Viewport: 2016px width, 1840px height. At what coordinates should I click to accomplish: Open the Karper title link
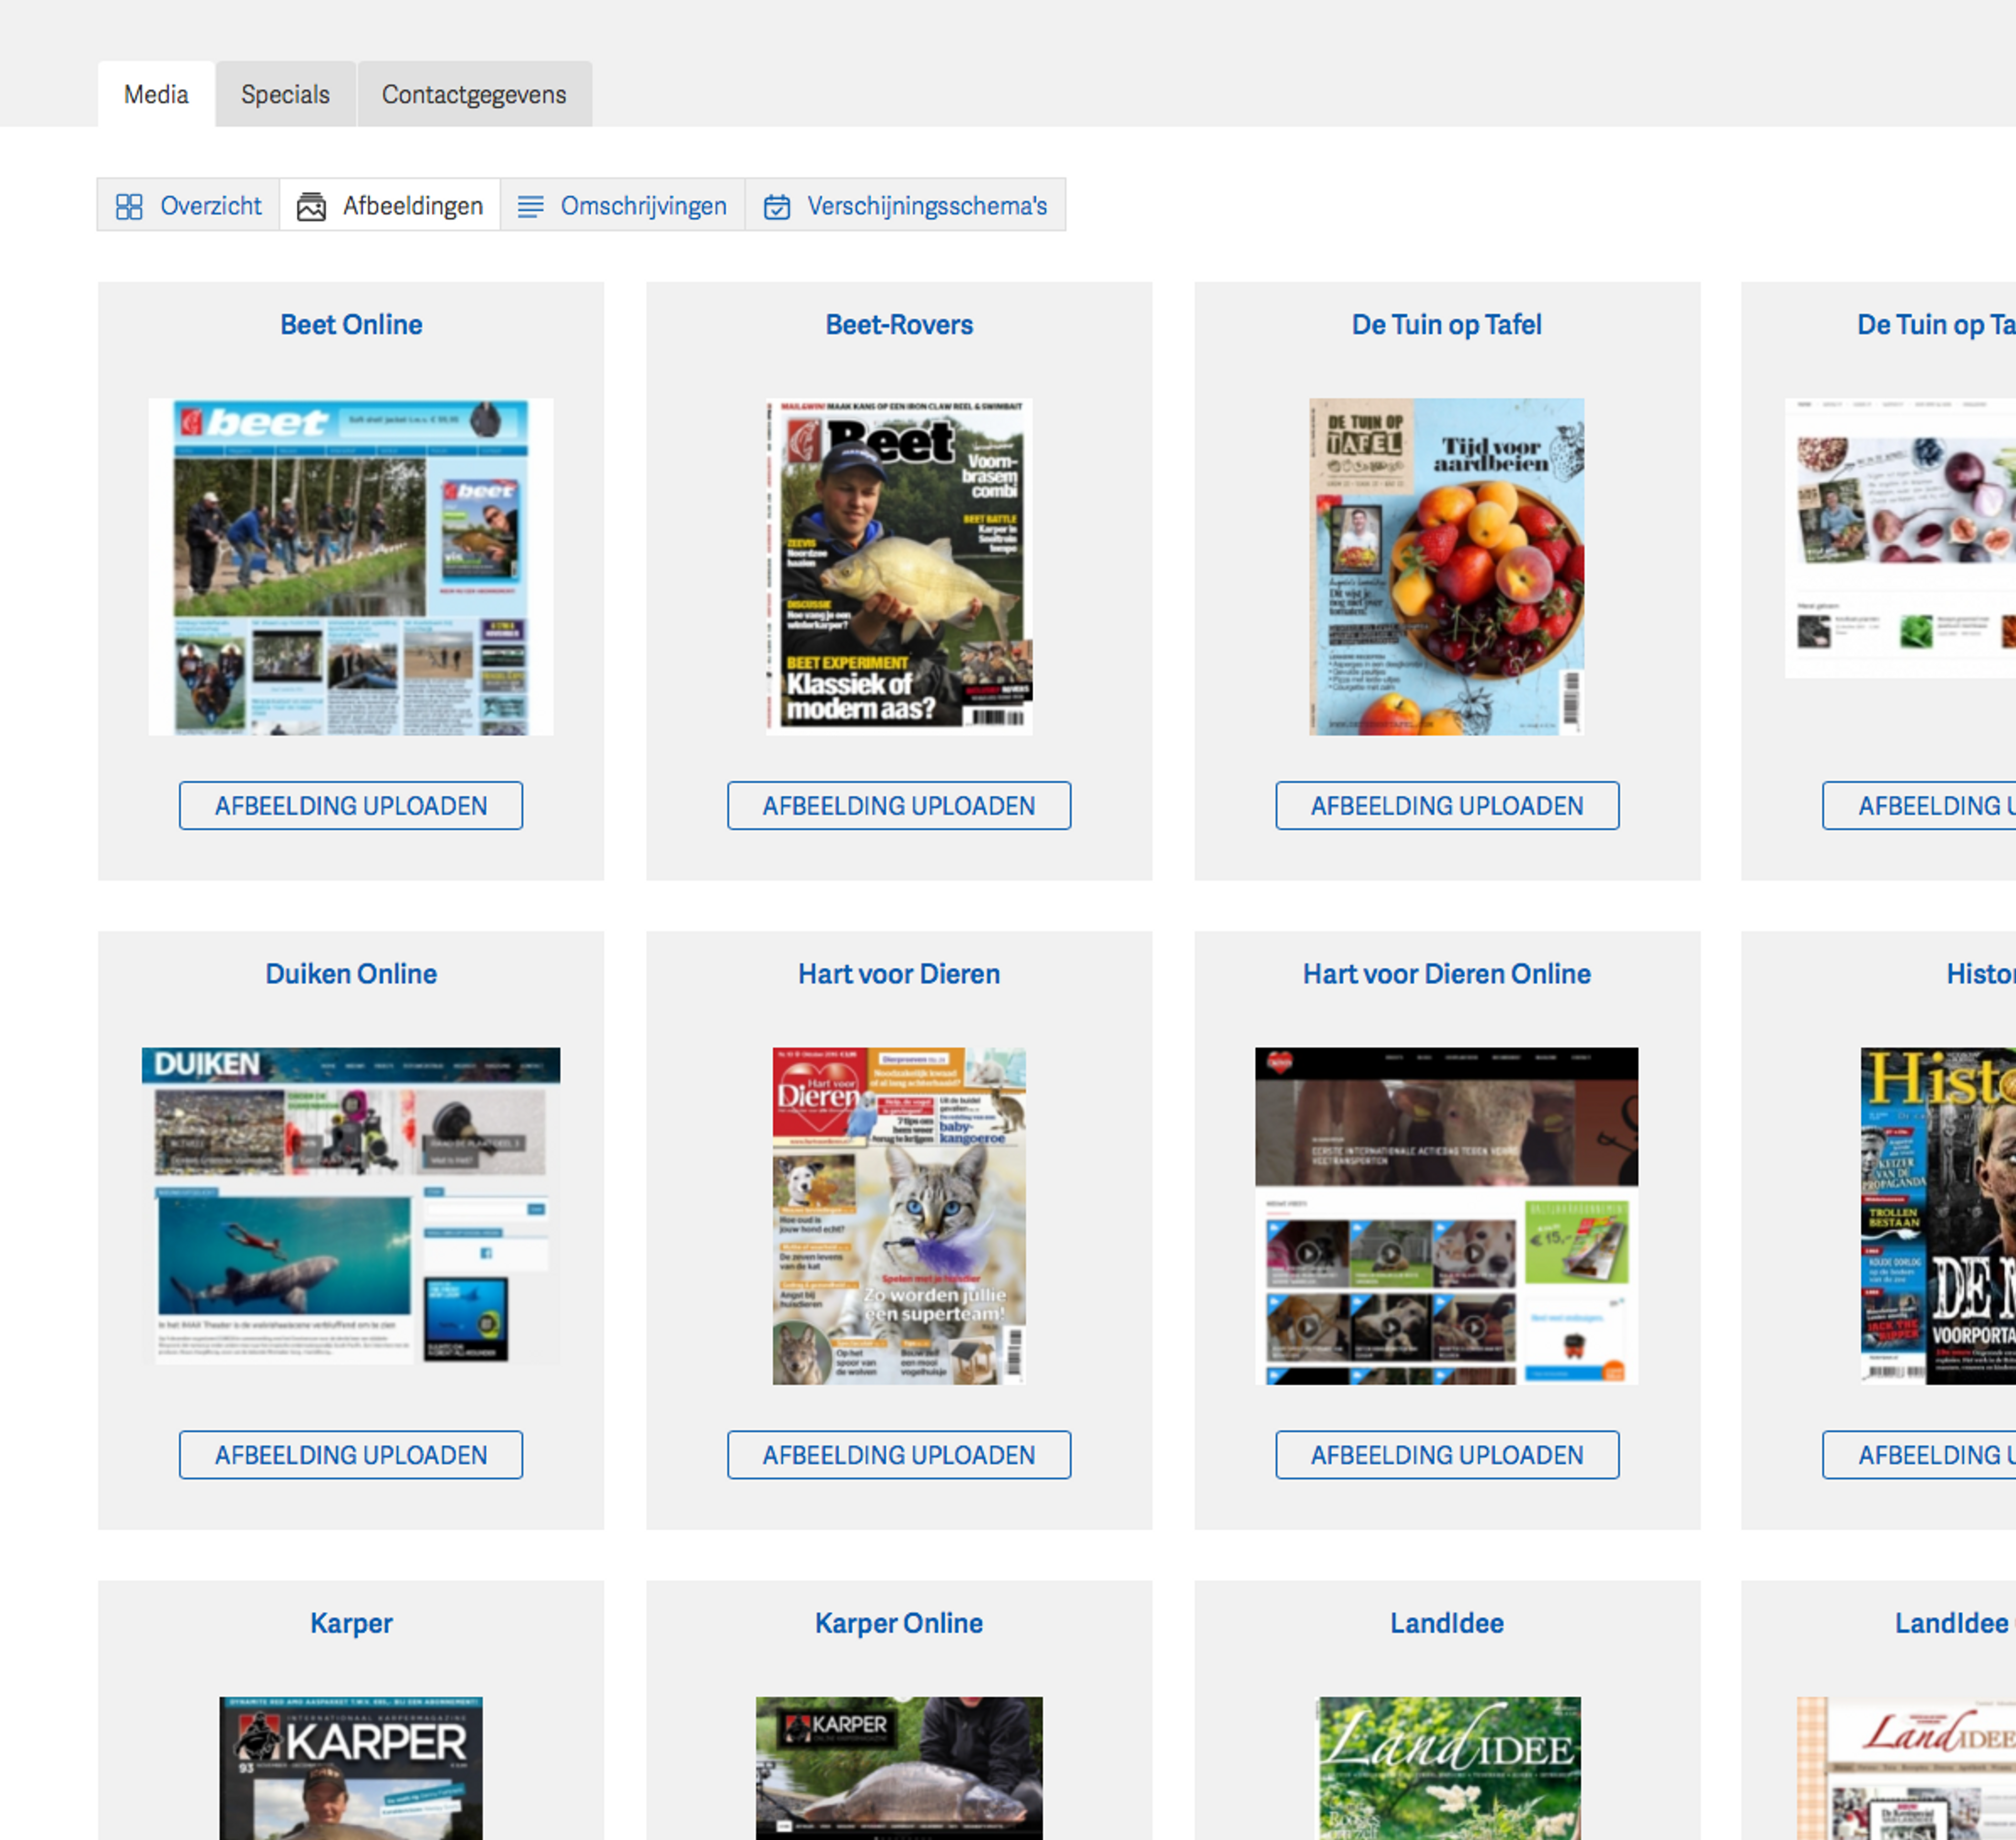coord(351,1623)
